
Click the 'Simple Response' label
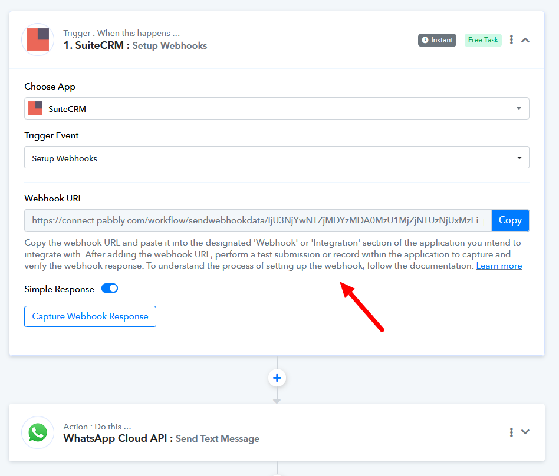tap(59, 289)
